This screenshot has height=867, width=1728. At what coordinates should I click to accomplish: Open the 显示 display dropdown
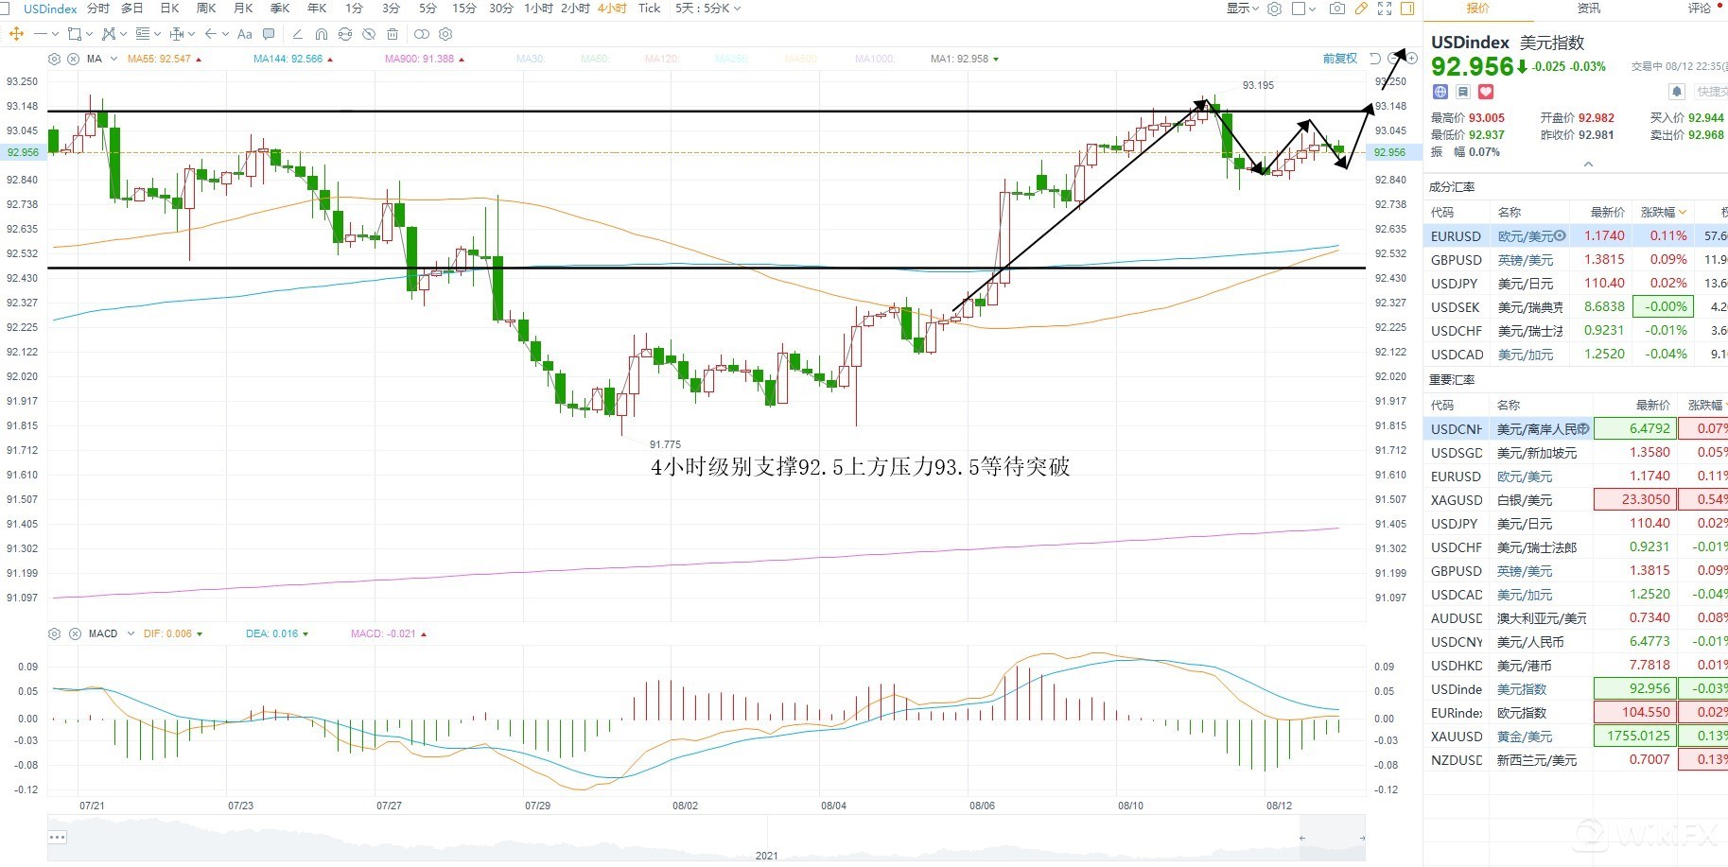1242,9
